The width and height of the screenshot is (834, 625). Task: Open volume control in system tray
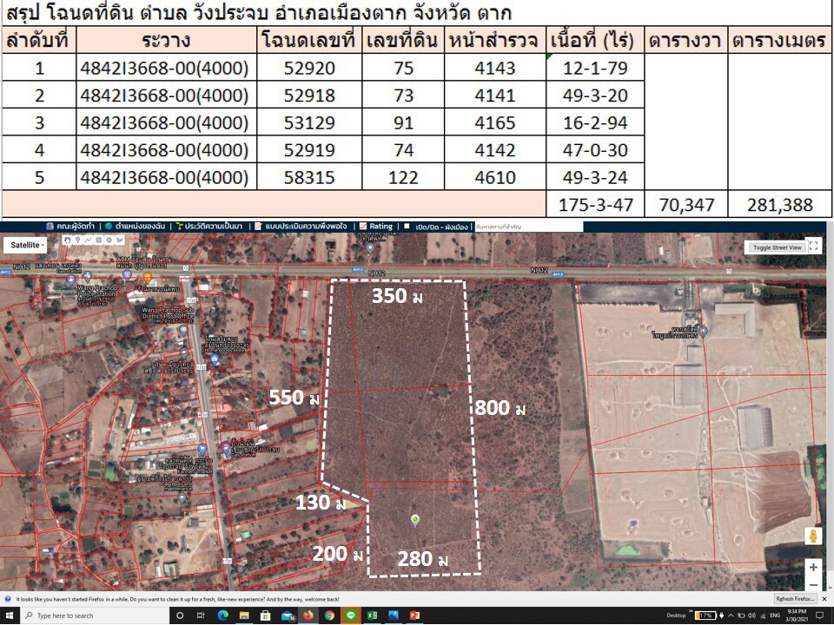(x=751, y=615)
